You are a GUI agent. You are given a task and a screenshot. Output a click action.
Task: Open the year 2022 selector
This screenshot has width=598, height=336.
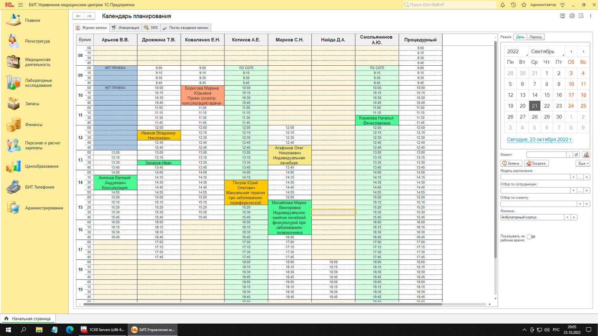point(516,51)
